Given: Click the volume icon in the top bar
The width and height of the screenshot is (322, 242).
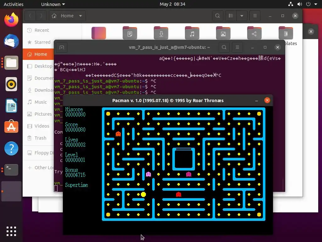Looking at the screenshot, I should click(300, 4).
